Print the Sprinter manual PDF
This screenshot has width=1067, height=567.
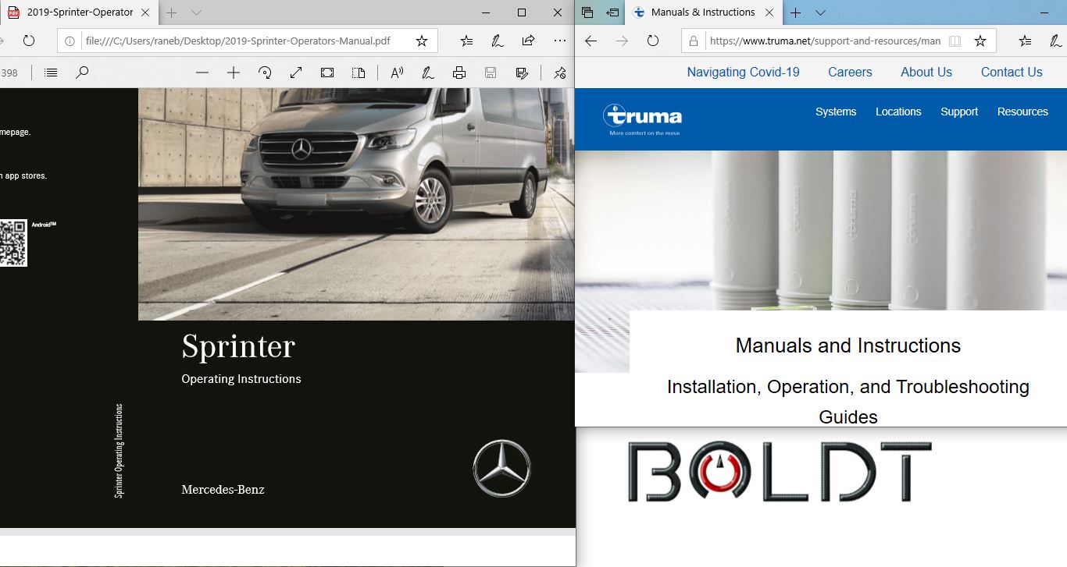click(459, 73)
